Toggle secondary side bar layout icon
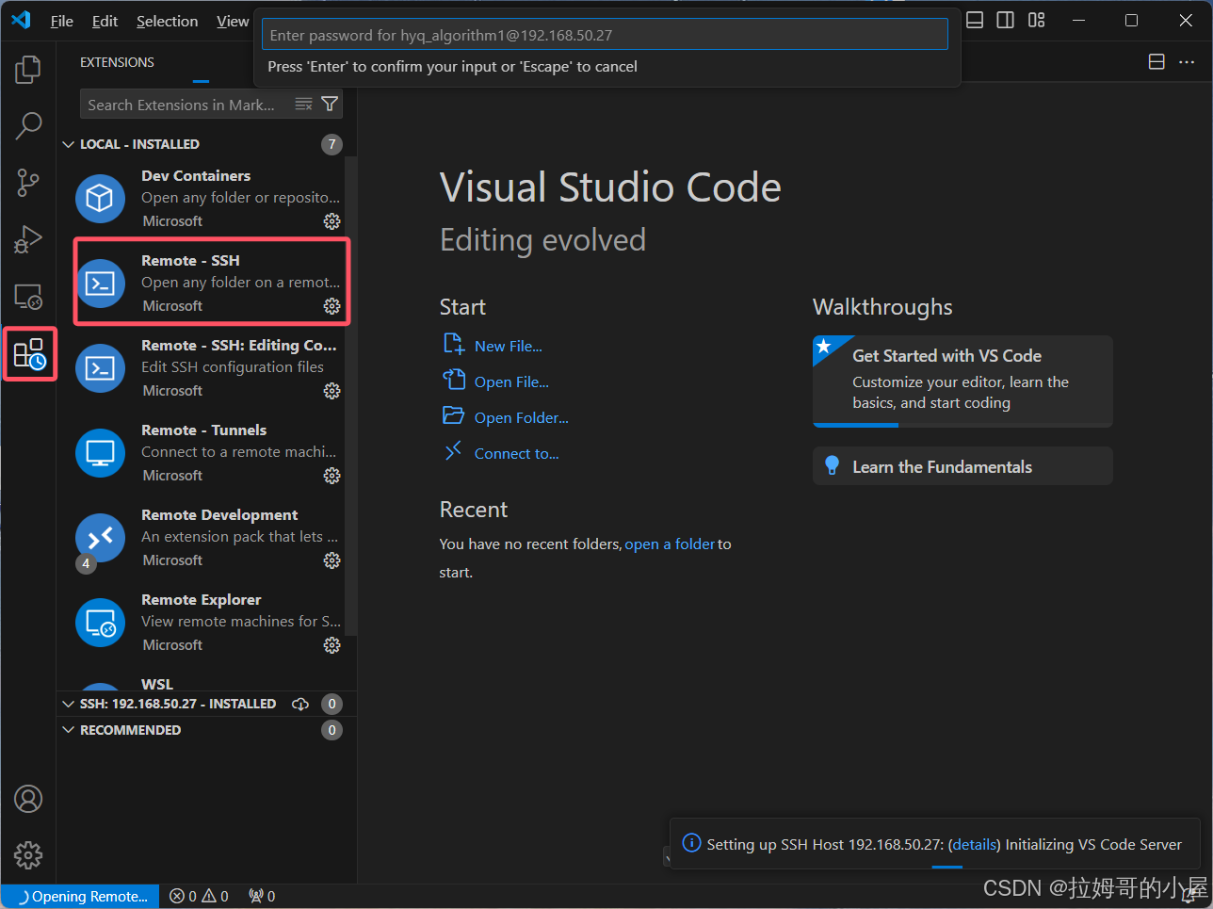This screenshot has height=909, width=1213. [1006, 20]
